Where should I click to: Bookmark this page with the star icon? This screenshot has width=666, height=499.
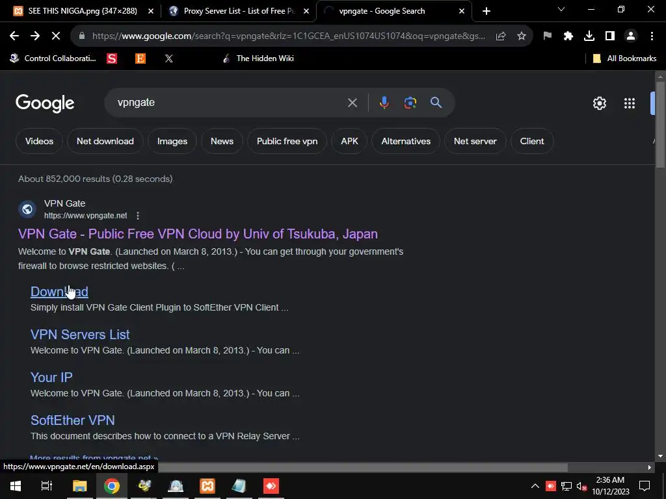click(522, 36)
